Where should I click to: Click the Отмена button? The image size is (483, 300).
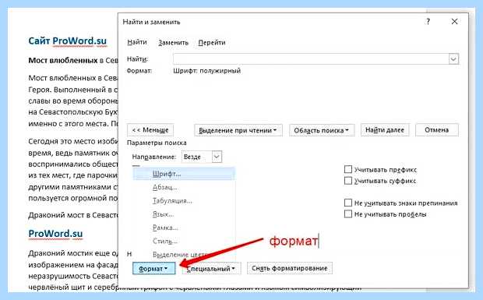[437, 130]
